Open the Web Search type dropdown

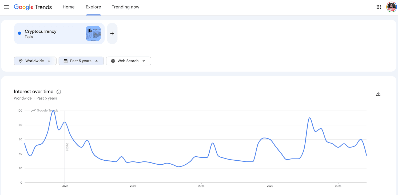point(129,61)
